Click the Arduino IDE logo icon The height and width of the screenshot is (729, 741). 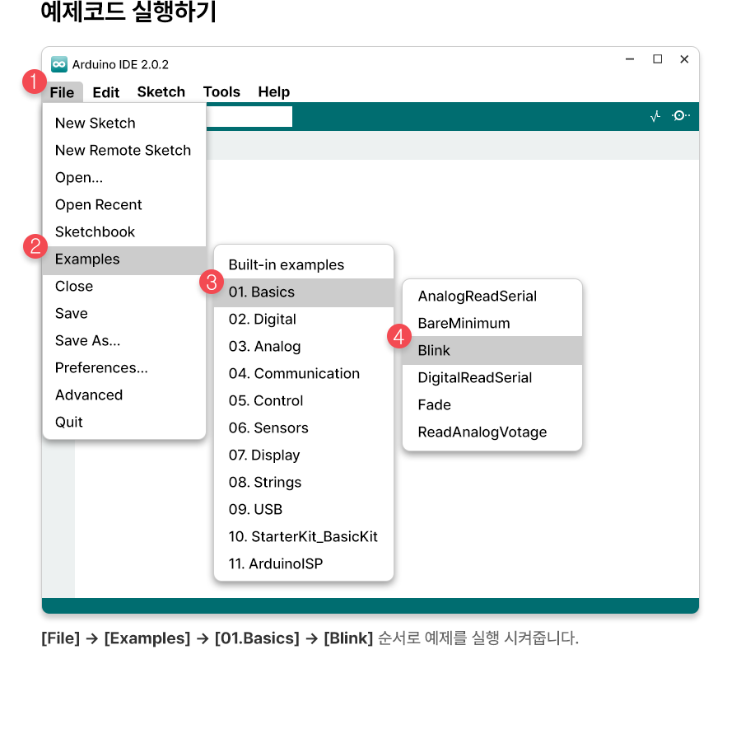tap(59, 64)
